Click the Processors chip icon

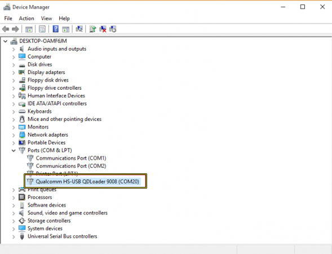pos(22,197)
